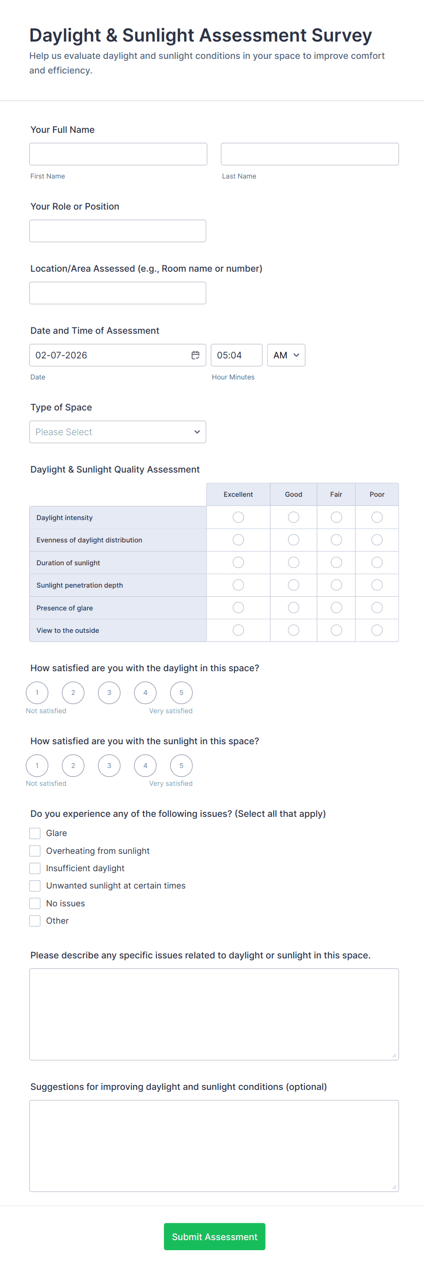Viewport: 424px width, 1273px height.
Task: Click the specific issues description text area
Action: click(214, 1014)
